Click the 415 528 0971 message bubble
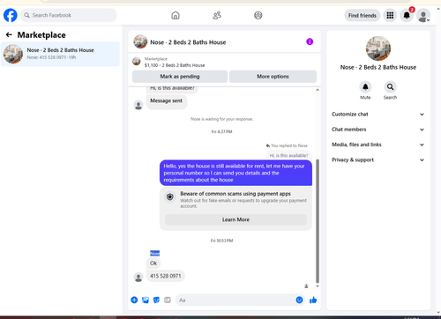The height and width of the screenshot is (319, 441). click(166, 276)
